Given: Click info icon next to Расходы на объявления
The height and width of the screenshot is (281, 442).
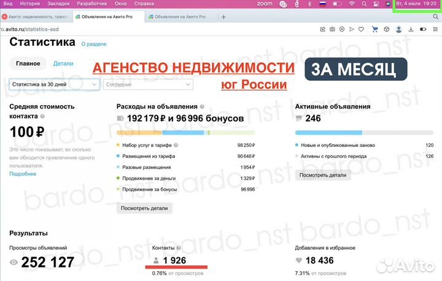Looking at the screenshot, I should (x=202, y=107).
